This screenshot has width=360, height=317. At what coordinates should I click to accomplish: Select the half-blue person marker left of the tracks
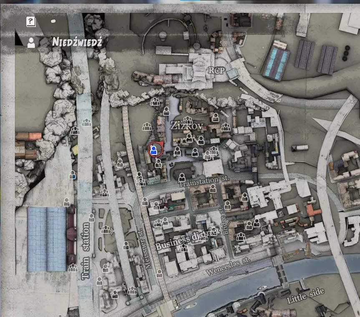pyautogui.click(x=73, y=175)
